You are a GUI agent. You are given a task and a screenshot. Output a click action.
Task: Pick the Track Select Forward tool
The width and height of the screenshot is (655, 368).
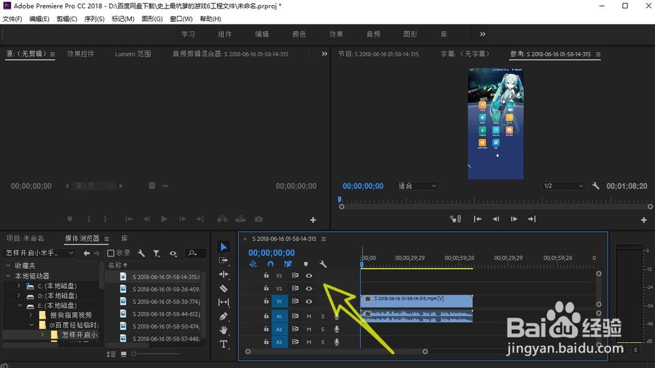(x=224, y=261)
